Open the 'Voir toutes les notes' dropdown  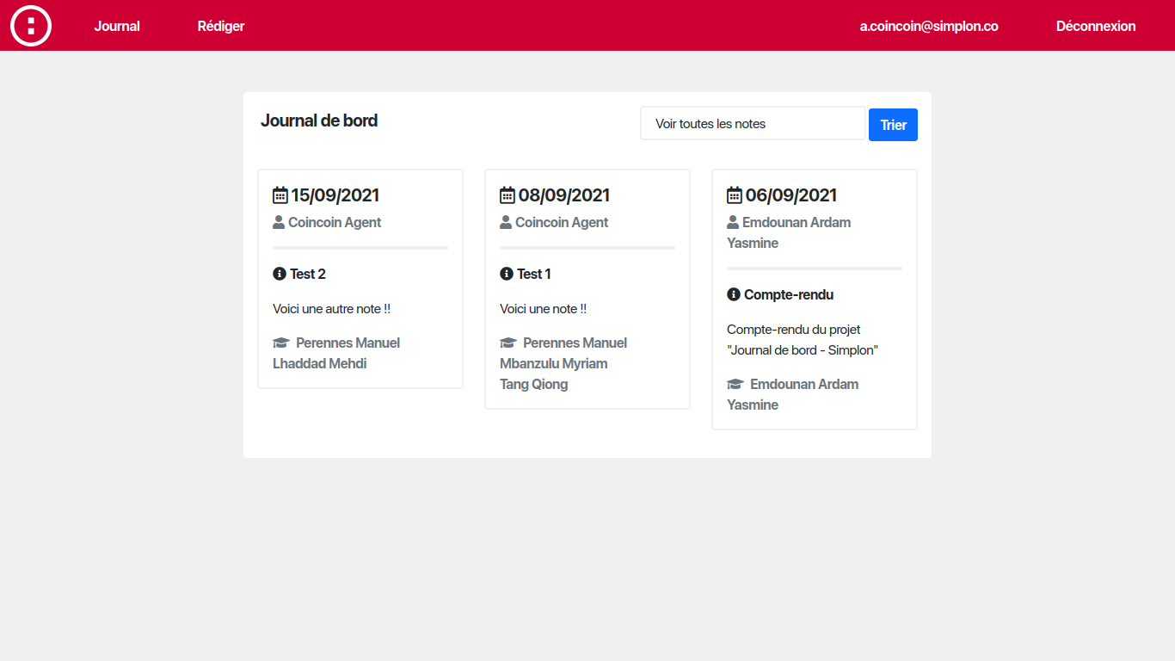[752, 123]
